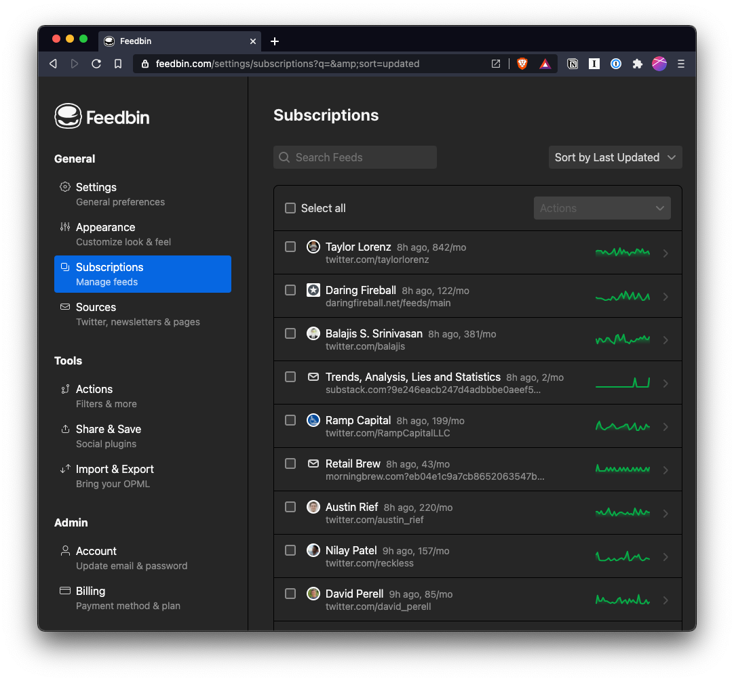
Task: Click the Retail Brew envelope icon
Action: pyautogui.click(x=313, y=463)
